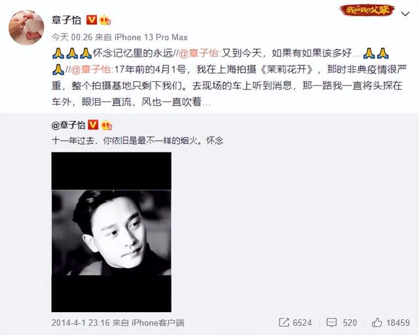419x335 pixels.
Task: Click the membership crown badge beside top username
Action: (105, 20)
